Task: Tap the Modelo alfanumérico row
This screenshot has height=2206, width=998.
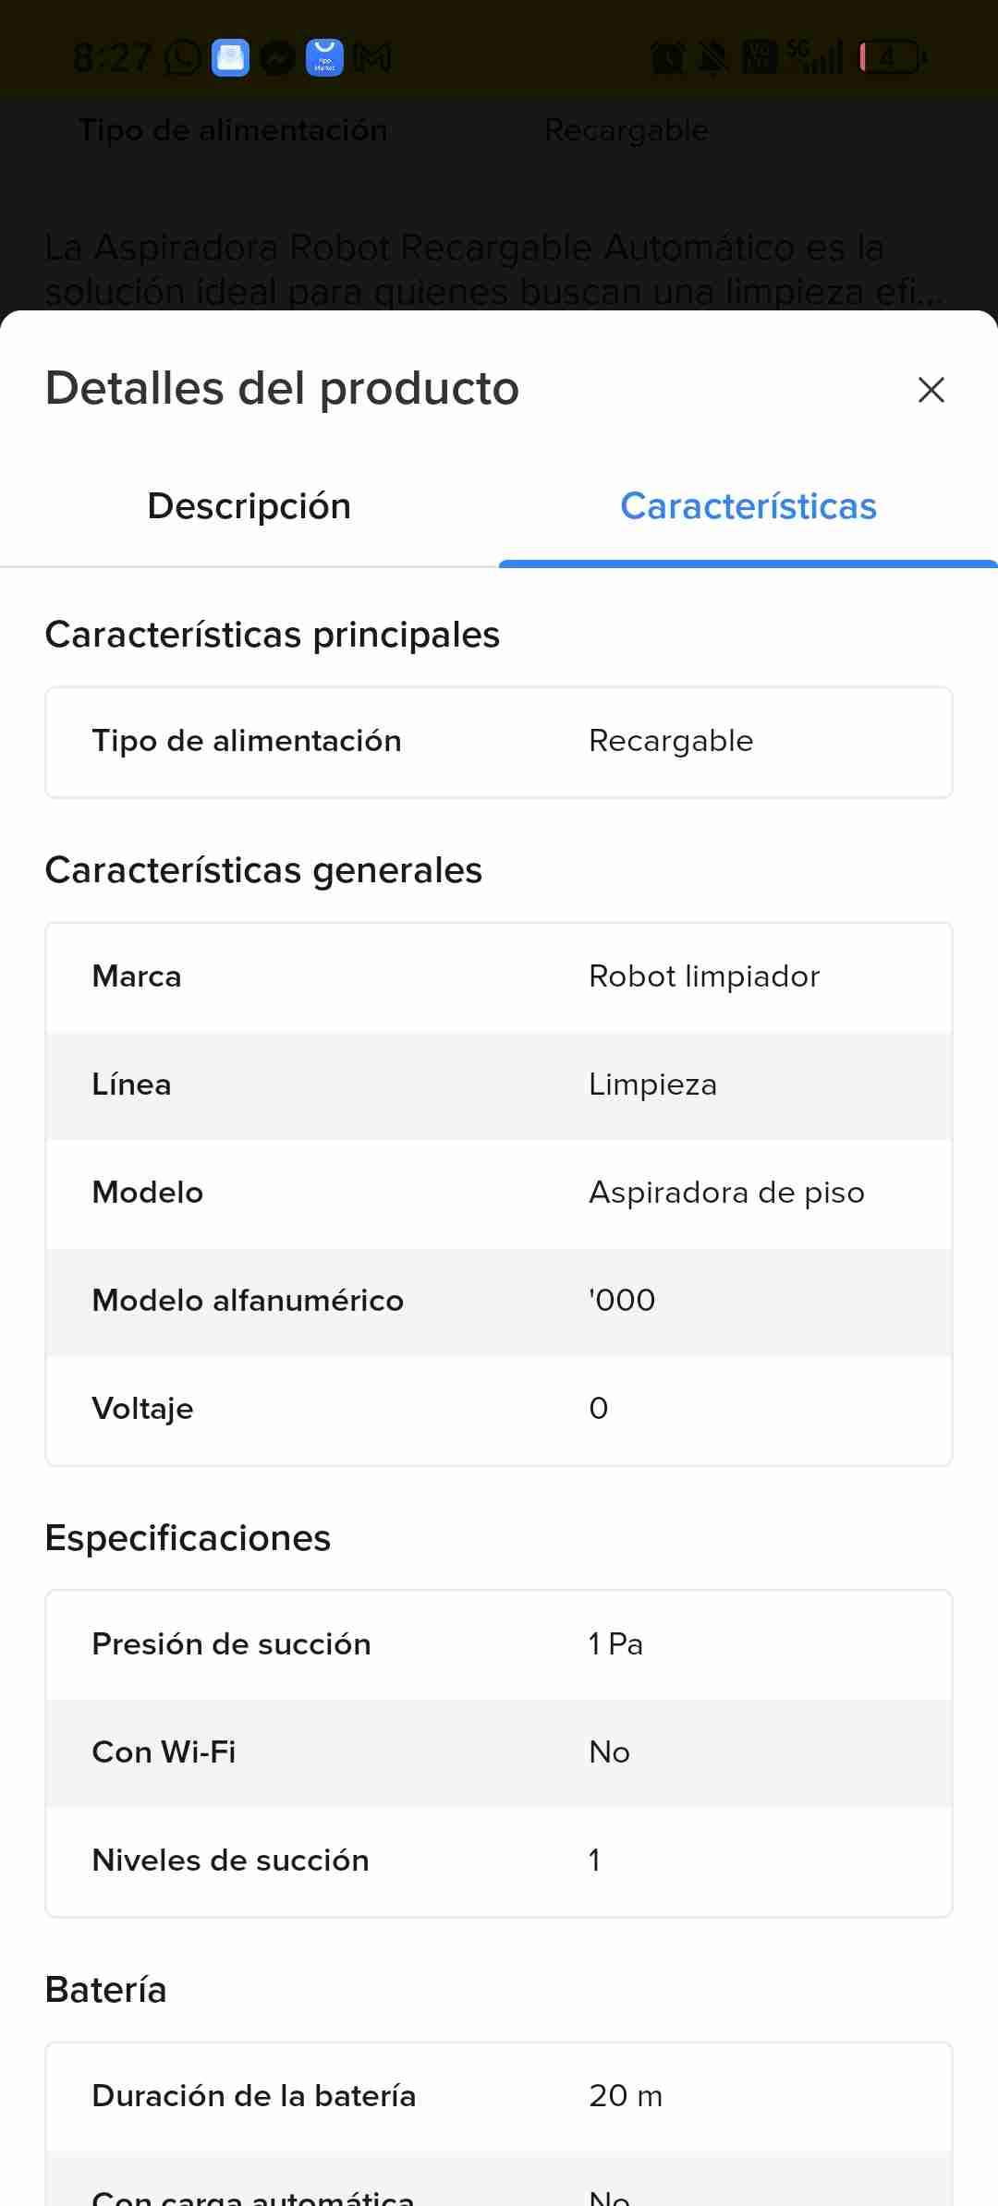Action: click(499, 1301)
